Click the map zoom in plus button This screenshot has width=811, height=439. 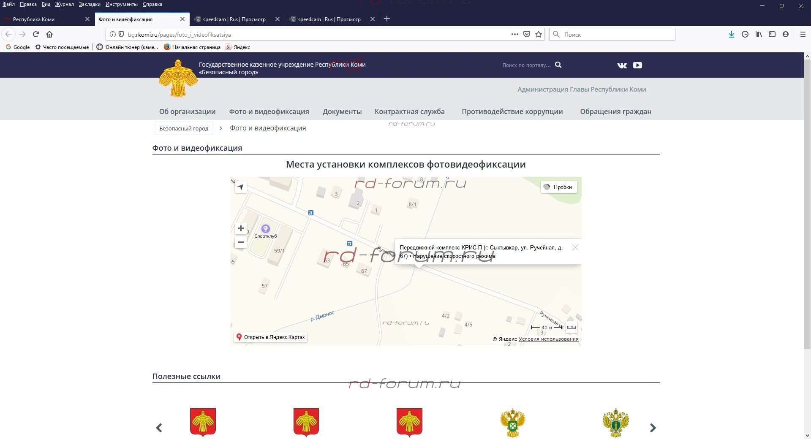(x=240, y=228)
